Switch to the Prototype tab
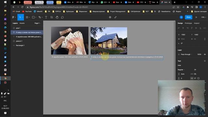 point(188,23)
